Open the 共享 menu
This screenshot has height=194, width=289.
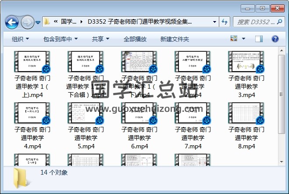[100, 39]
